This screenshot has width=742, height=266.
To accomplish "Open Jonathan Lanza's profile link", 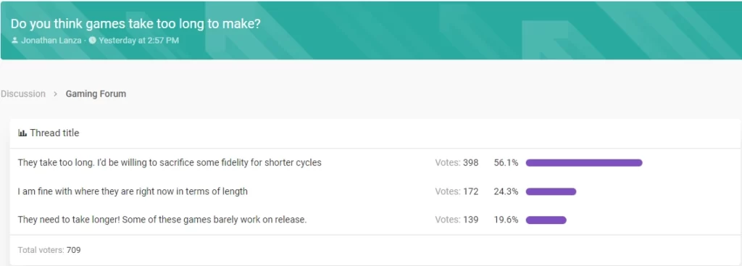I will point(51,41).
